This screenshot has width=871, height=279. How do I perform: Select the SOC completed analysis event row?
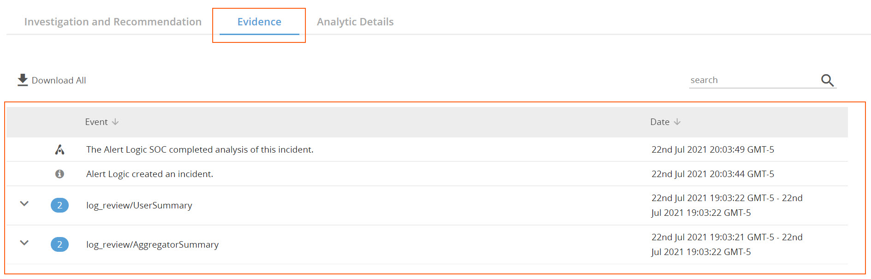click(200, 149)
